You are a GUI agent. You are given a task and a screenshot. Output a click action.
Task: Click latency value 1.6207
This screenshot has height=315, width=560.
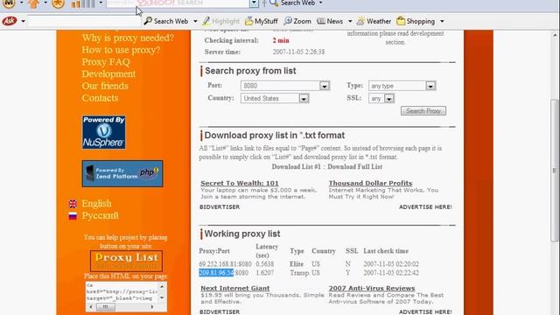(264, 273)
